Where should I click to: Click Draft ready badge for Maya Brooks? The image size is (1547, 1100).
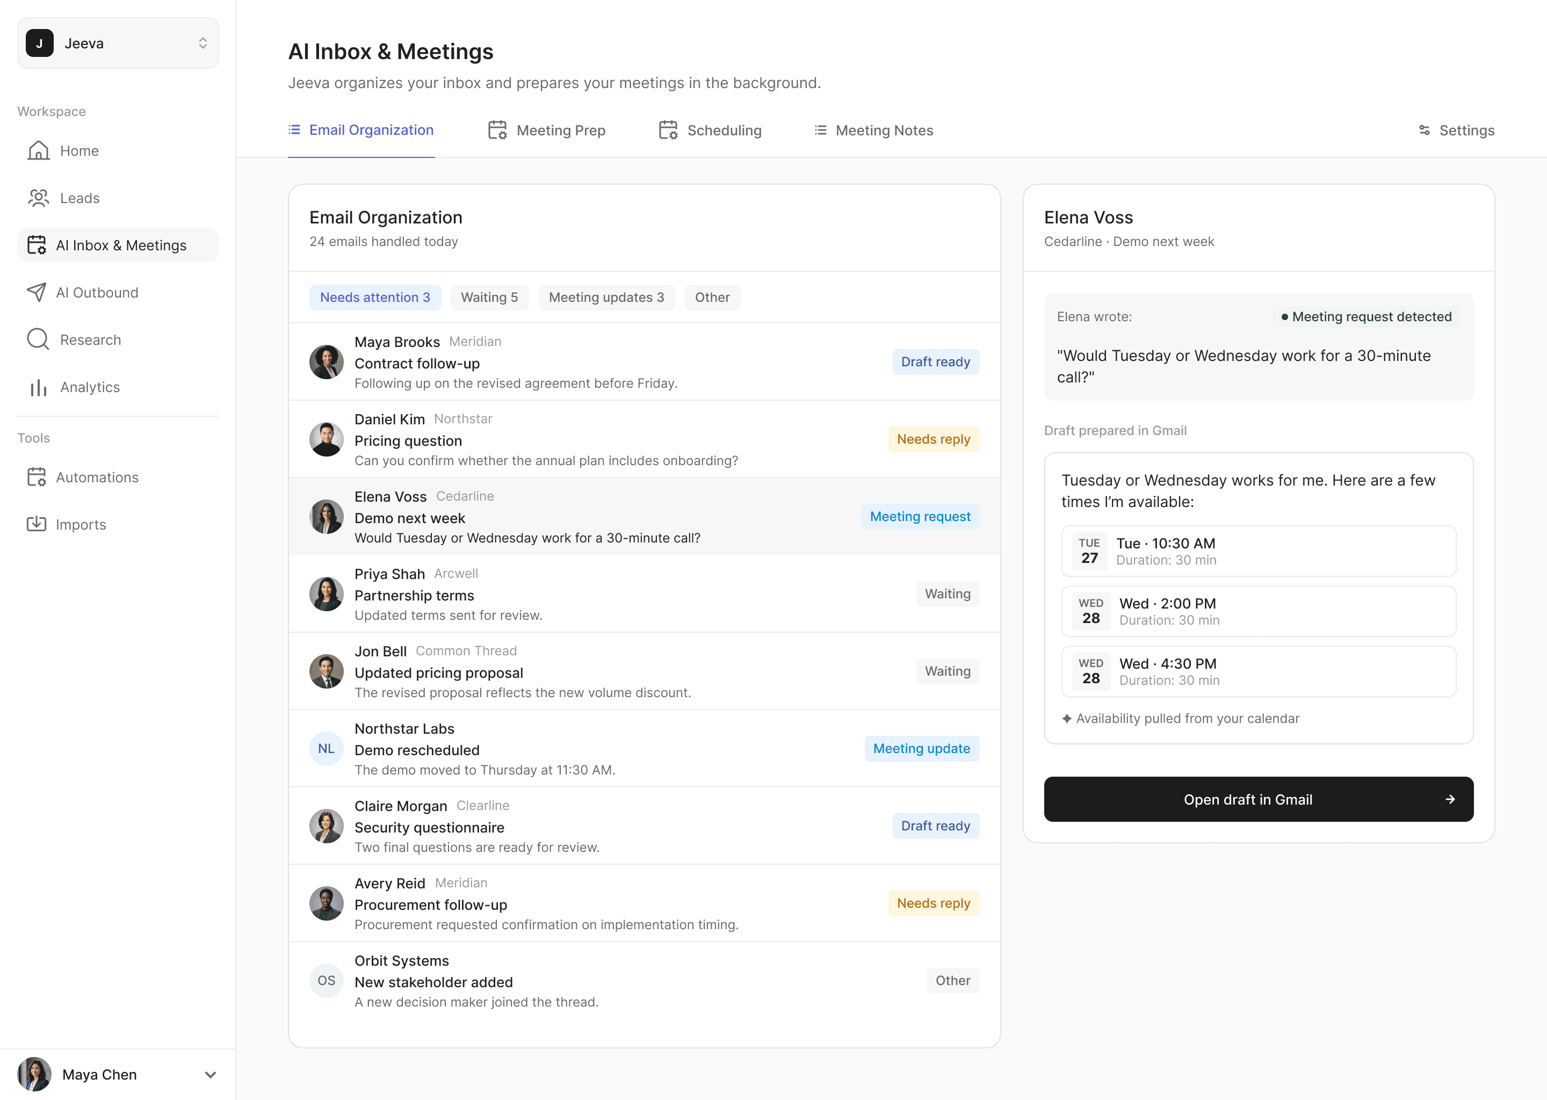click(935, 361)
